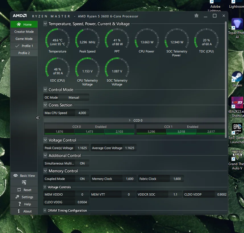Click the CLDO VDDP value 0.9002
Screen dimensions: 244x233
[222, 194]
